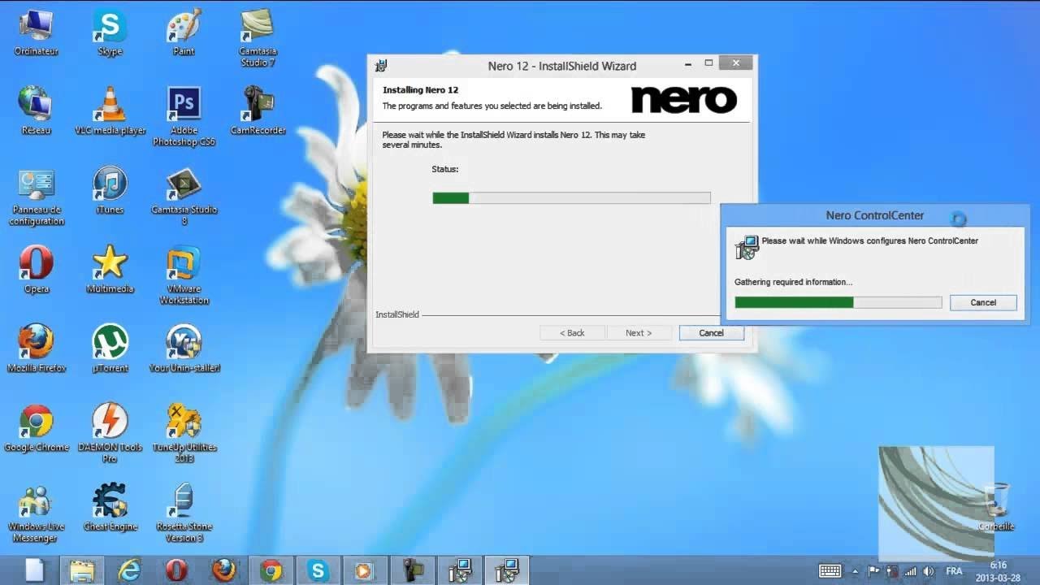Open the touch keyboard from the tray

coord(830,571)
